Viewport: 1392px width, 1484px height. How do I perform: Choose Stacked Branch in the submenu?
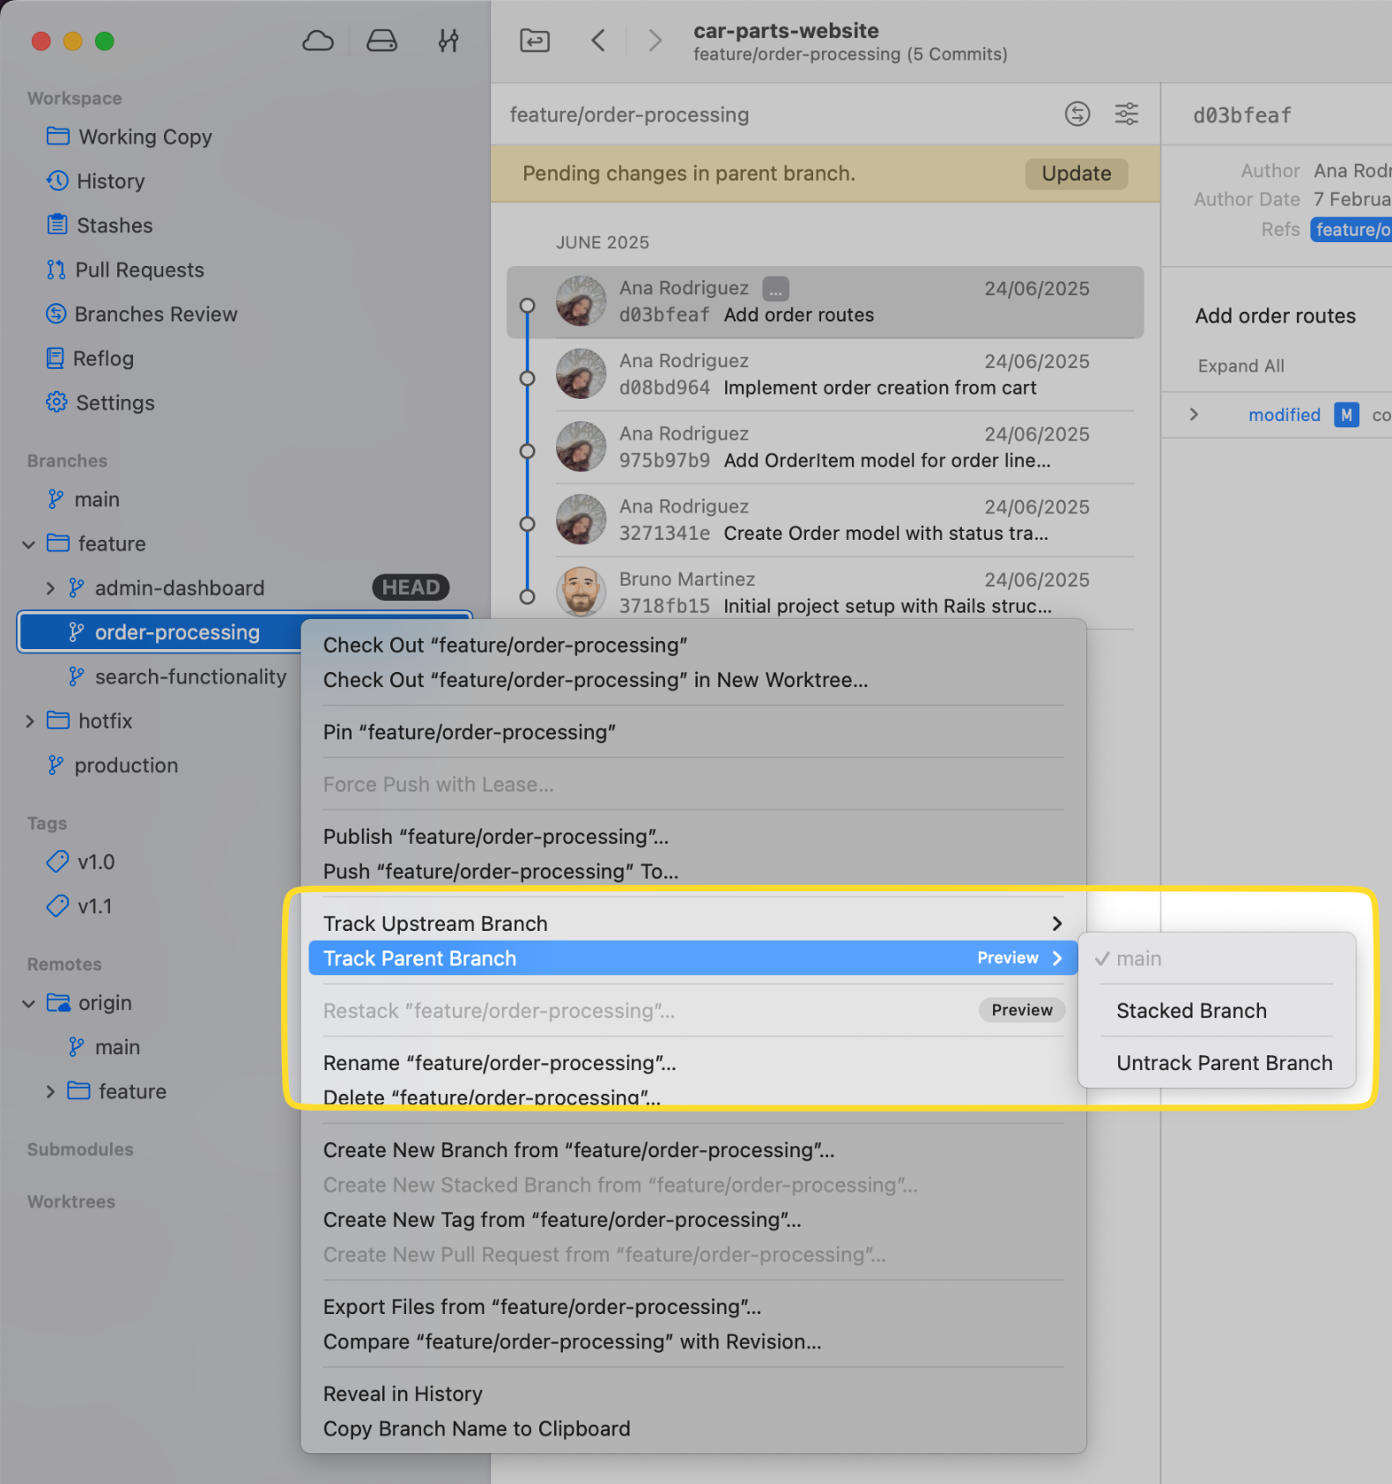pos(1191,1011)
